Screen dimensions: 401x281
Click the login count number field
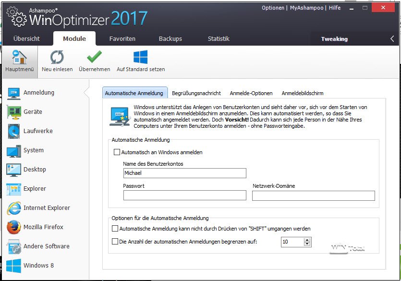pyautogui.click(x=292, y=242)
